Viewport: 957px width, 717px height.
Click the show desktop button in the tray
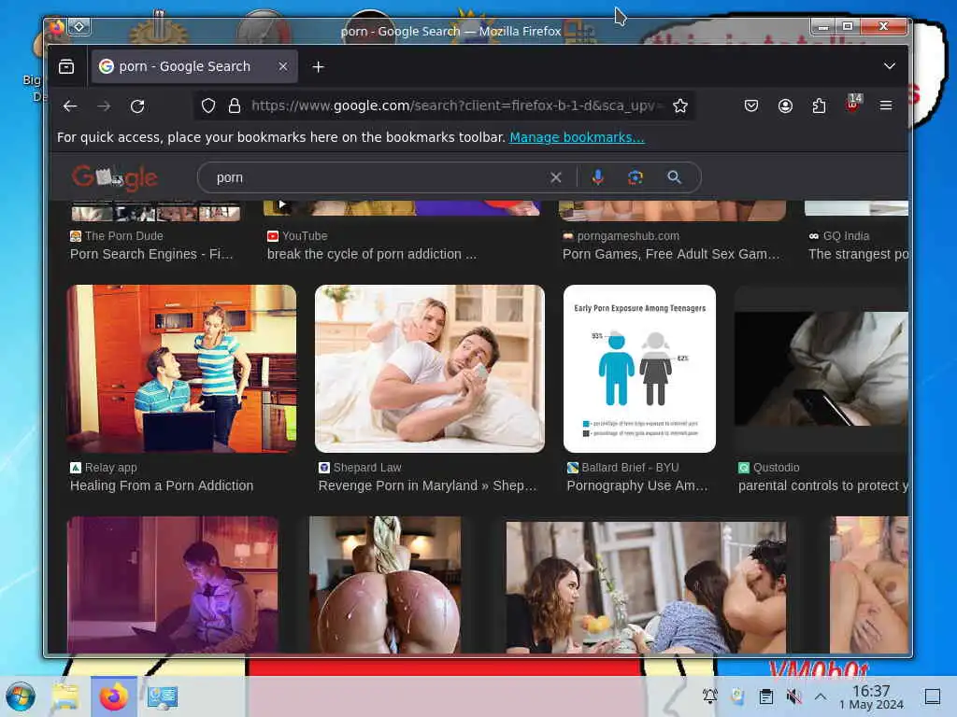[x=933, y=696]
